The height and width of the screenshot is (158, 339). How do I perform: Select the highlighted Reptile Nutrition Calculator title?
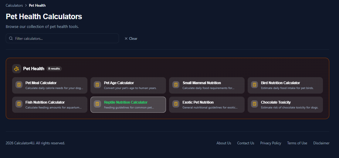pyautogui.click(x=126, y=102)
